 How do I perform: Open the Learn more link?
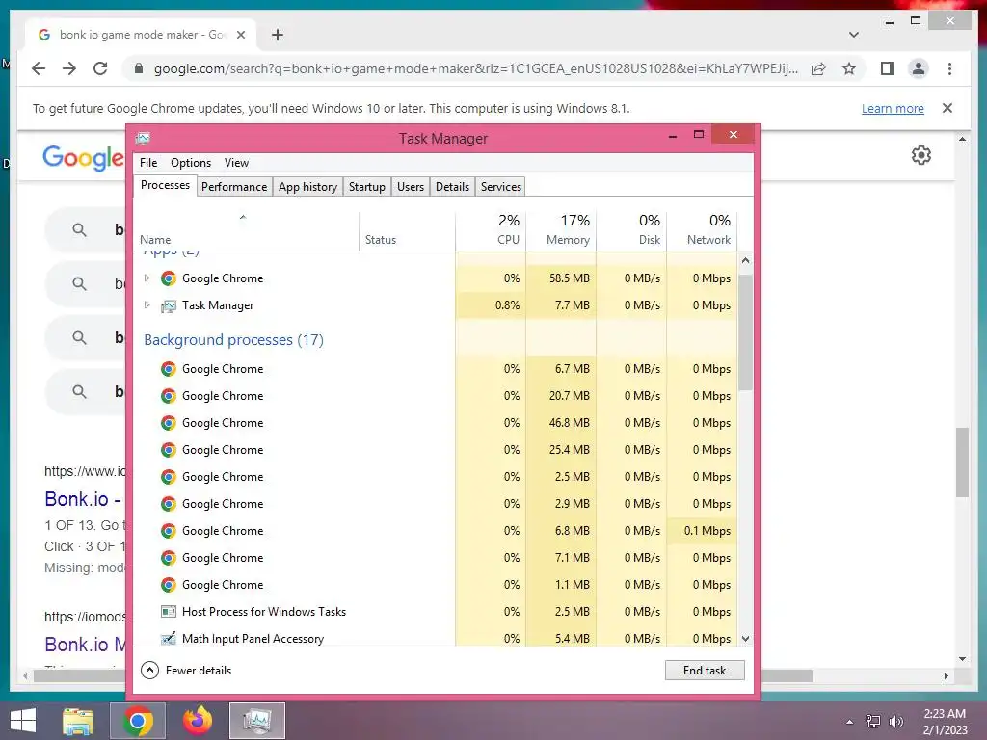(x=893, y=108)
